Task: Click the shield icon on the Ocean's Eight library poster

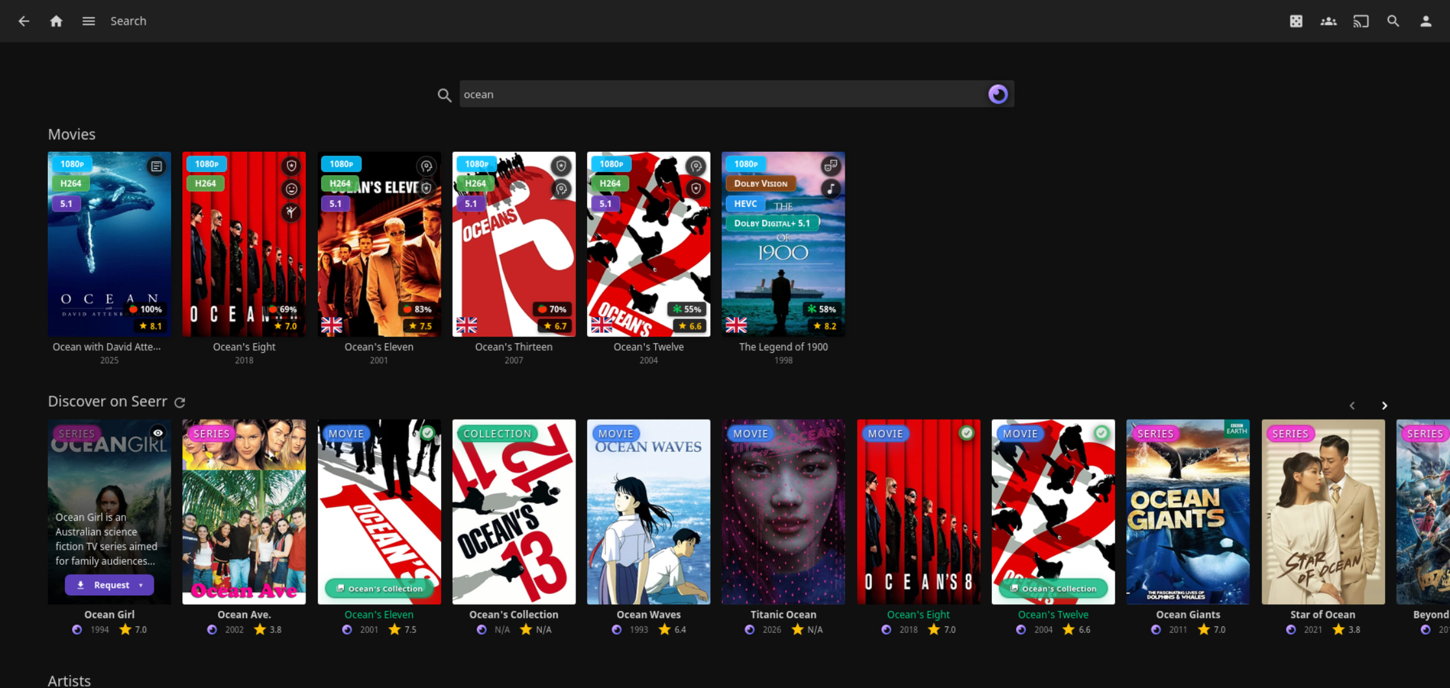Action: [291, 166]
